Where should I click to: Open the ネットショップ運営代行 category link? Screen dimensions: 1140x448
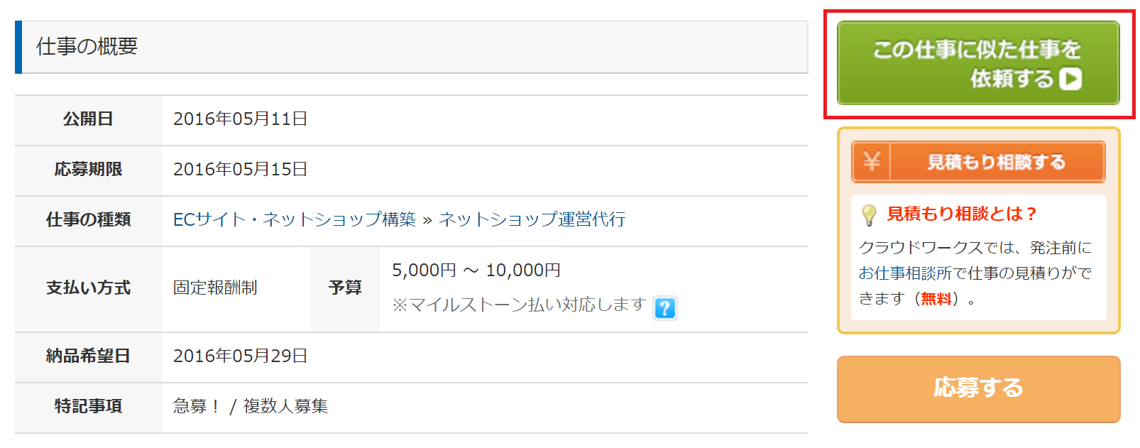pos(532,219)
